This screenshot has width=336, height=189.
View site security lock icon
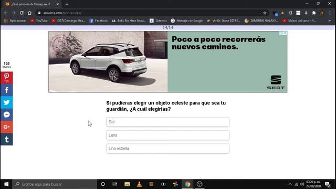point(39,13)
